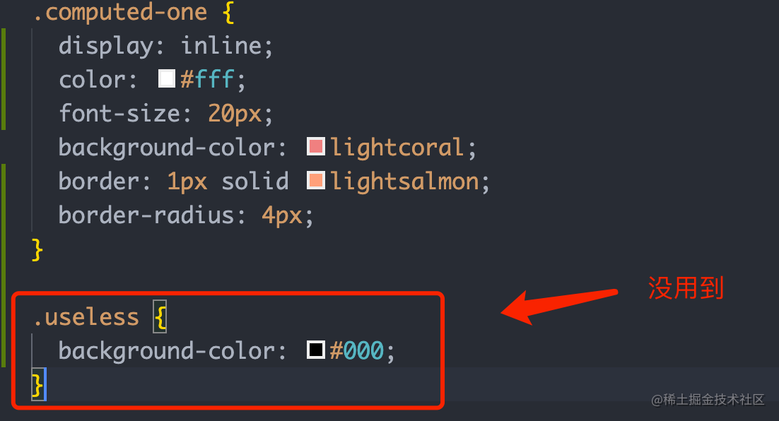Viewport: 779px width, 421px height.
Task: Click the red arrow annotation
Action: (x=559, y=307)
